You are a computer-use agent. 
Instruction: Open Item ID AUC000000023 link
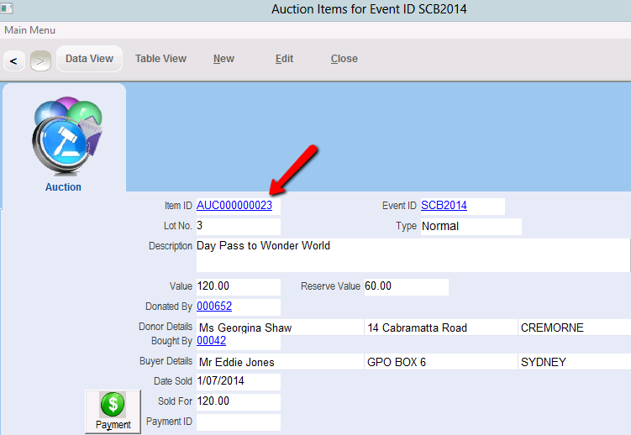pyautogui.click(x=234, y=206)
